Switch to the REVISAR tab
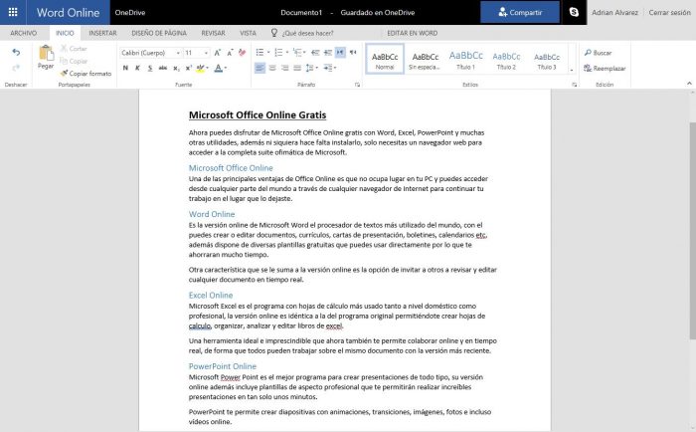The image size is (696, 432). (213, 33)
